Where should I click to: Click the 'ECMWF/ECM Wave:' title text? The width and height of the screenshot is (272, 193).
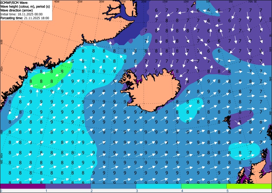[14, 3]
